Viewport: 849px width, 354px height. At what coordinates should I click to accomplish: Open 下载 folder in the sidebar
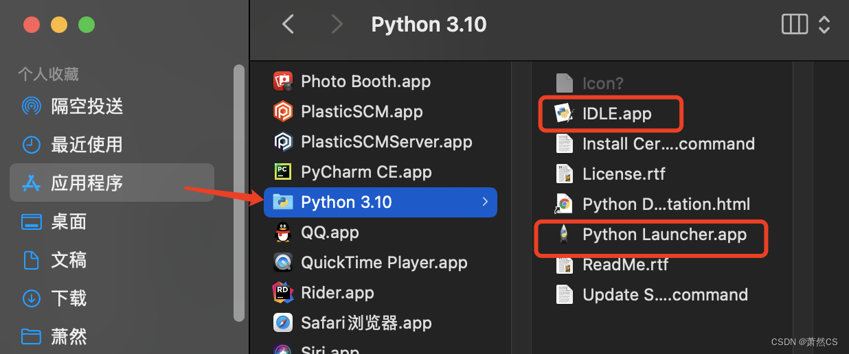point(69,298)
